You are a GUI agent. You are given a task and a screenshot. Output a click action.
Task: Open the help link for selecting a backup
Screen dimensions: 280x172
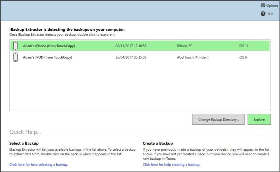click(x=38, y=165)
